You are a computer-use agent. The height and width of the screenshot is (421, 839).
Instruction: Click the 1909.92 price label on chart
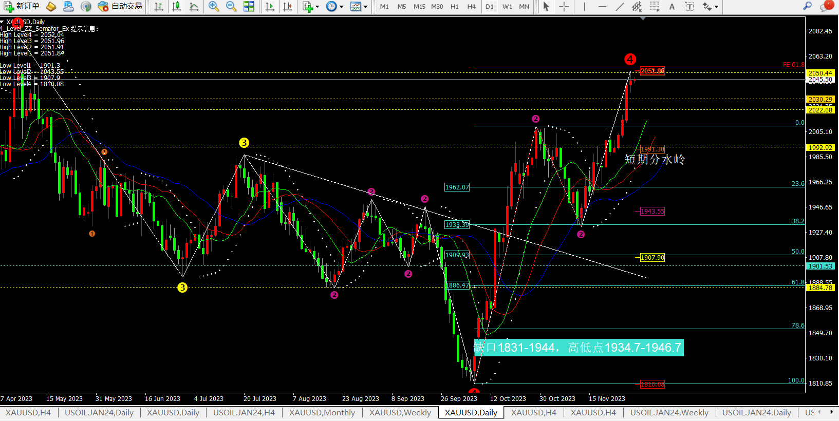click(457, 255)
